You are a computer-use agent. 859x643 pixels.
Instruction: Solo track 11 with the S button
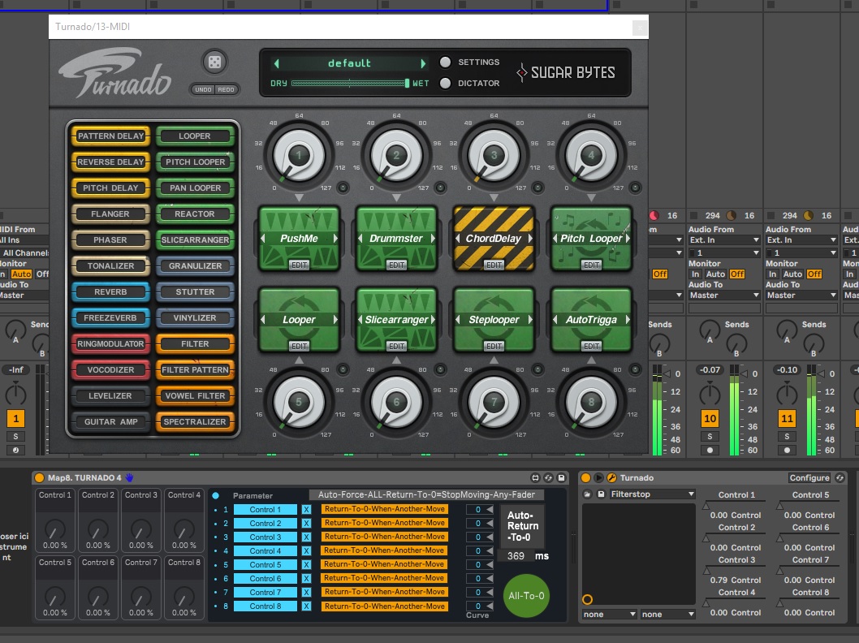pos(787,437)
